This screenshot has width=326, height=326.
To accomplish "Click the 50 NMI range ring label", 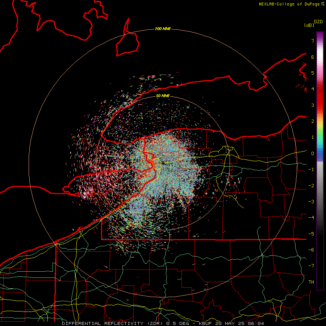I will [163, 96].
